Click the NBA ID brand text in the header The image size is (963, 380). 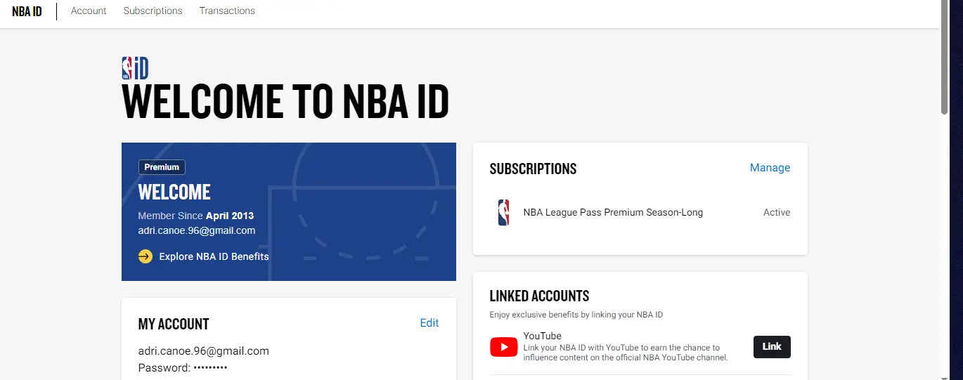pyautogui.click(x=27, y=11)
